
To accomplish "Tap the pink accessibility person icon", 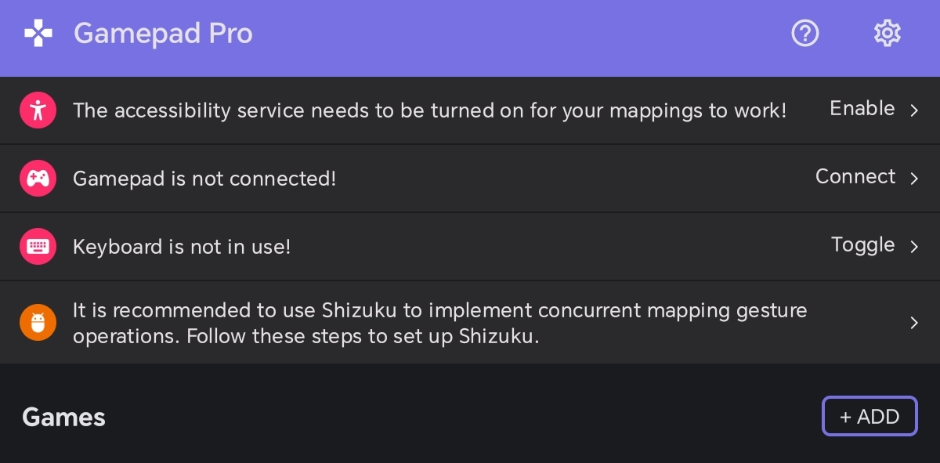I will coord(38,110).
